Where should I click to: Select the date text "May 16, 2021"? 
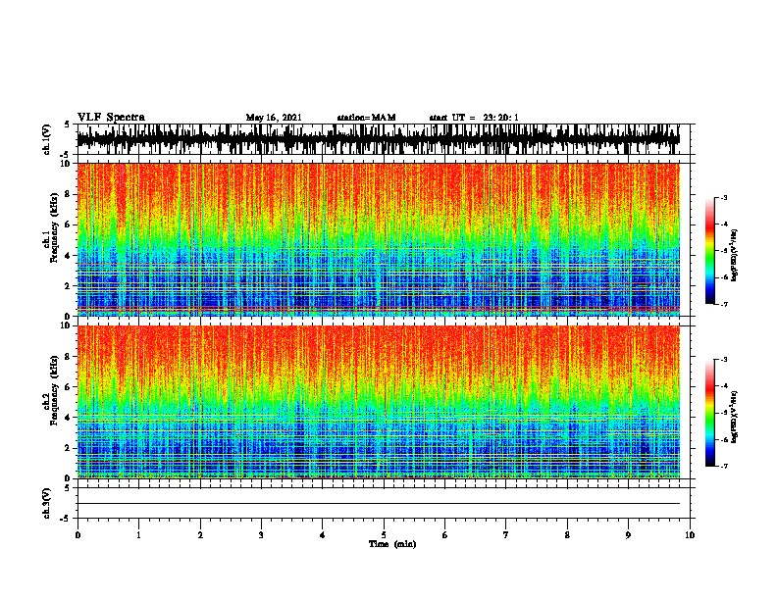click(274, 118)
